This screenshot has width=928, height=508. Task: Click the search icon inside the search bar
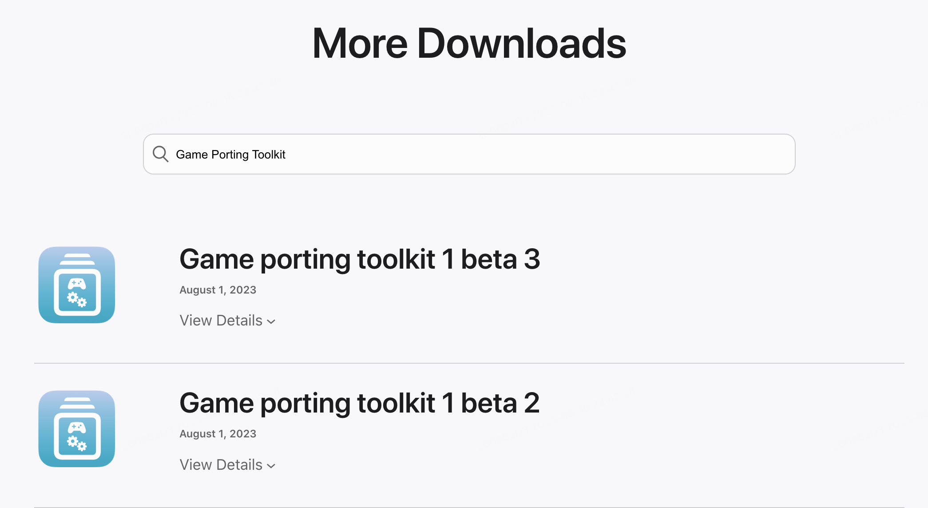coord(161,154)
